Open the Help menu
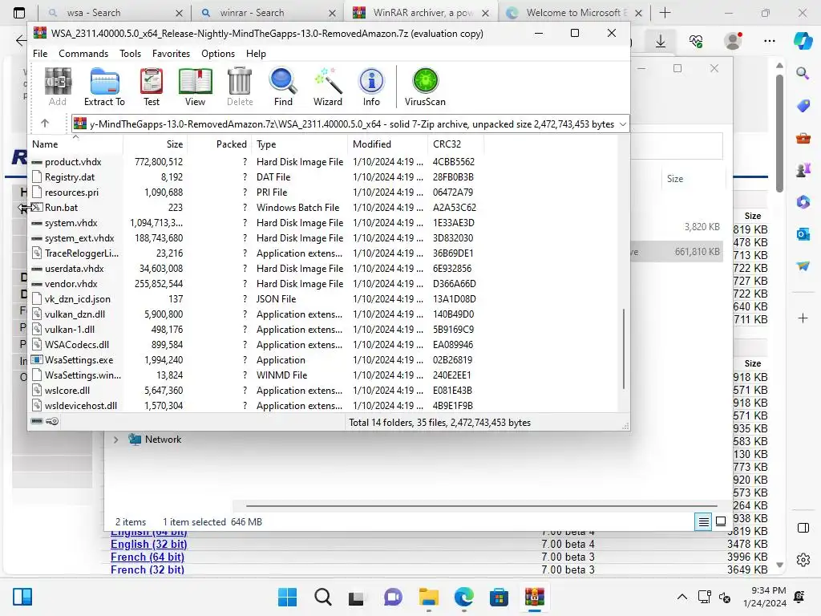Screen dimensions: 821x616 pos(256,54)
